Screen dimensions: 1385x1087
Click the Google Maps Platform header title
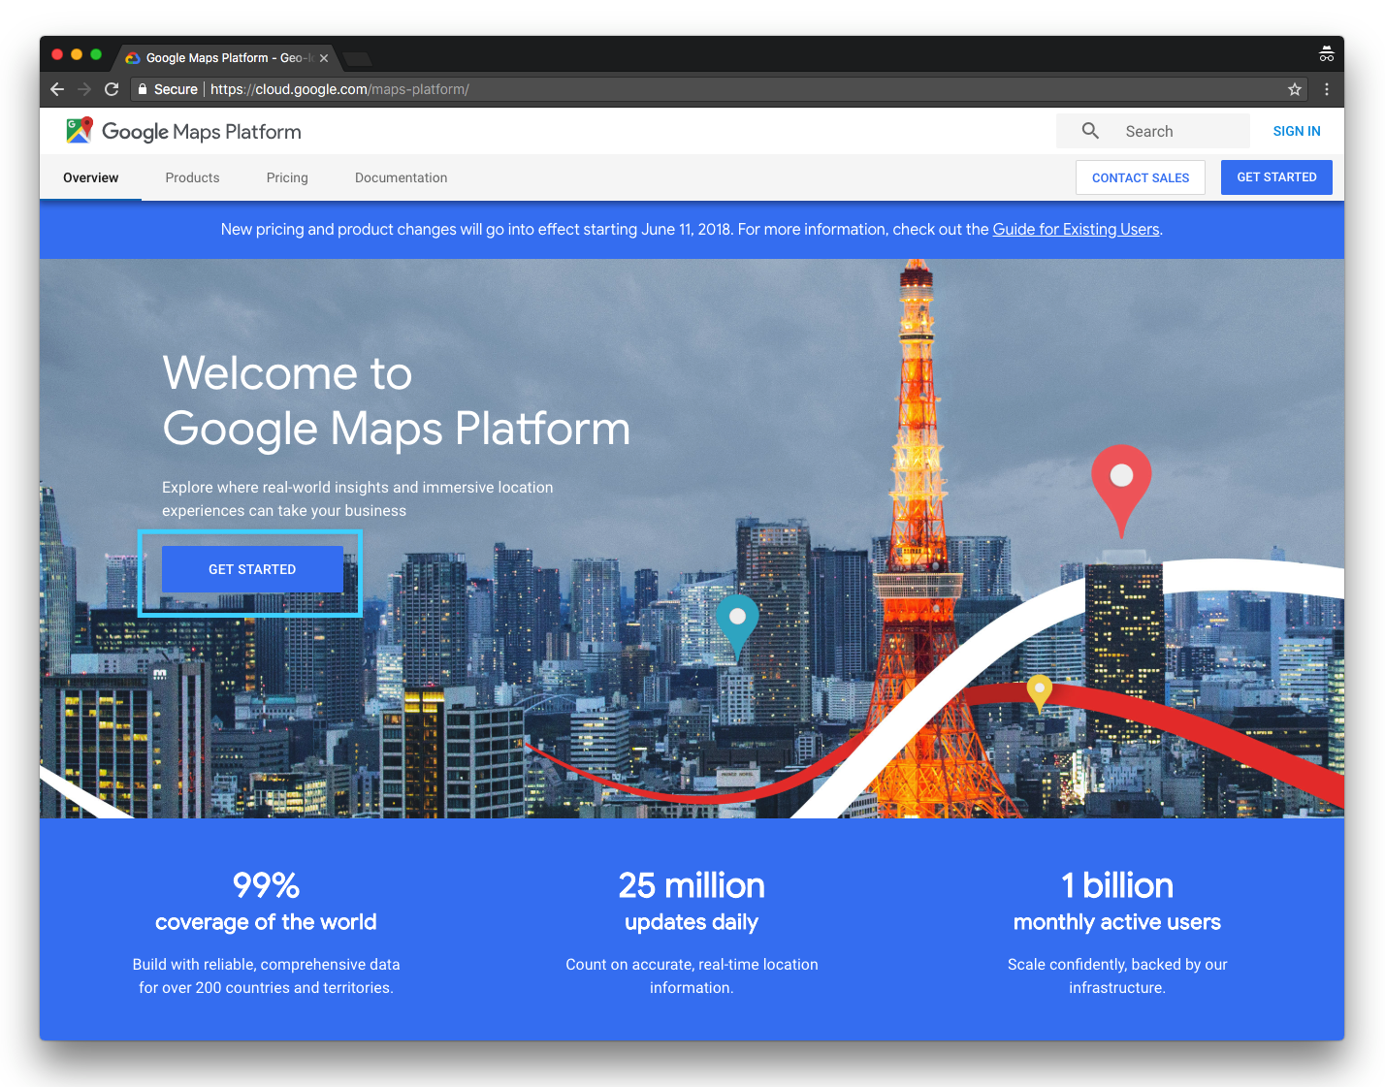click(x=202, y=131)
